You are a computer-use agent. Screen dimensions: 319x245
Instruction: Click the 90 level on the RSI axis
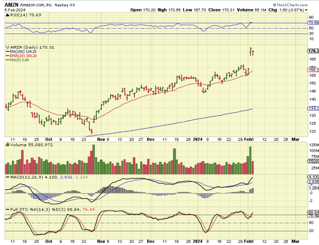click(311, 17)
